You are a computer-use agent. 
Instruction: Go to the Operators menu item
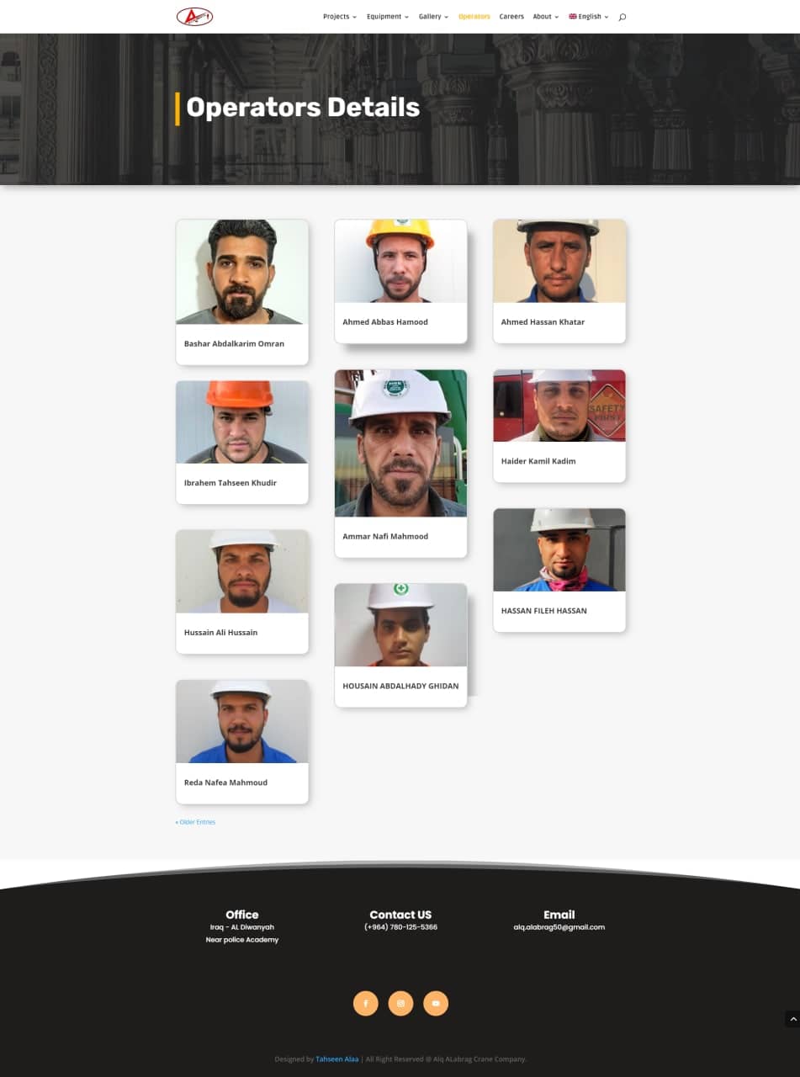(474, 17)
